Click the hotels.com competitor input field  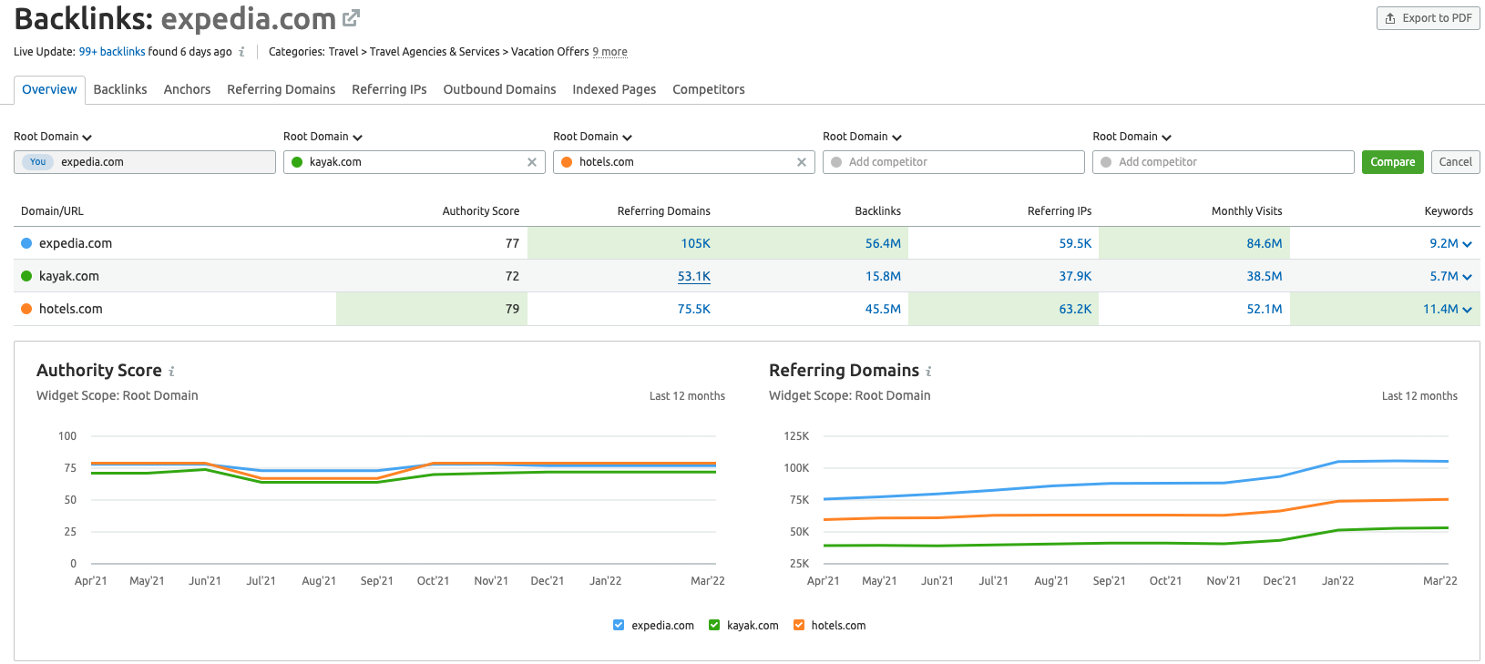pos(683,162)
